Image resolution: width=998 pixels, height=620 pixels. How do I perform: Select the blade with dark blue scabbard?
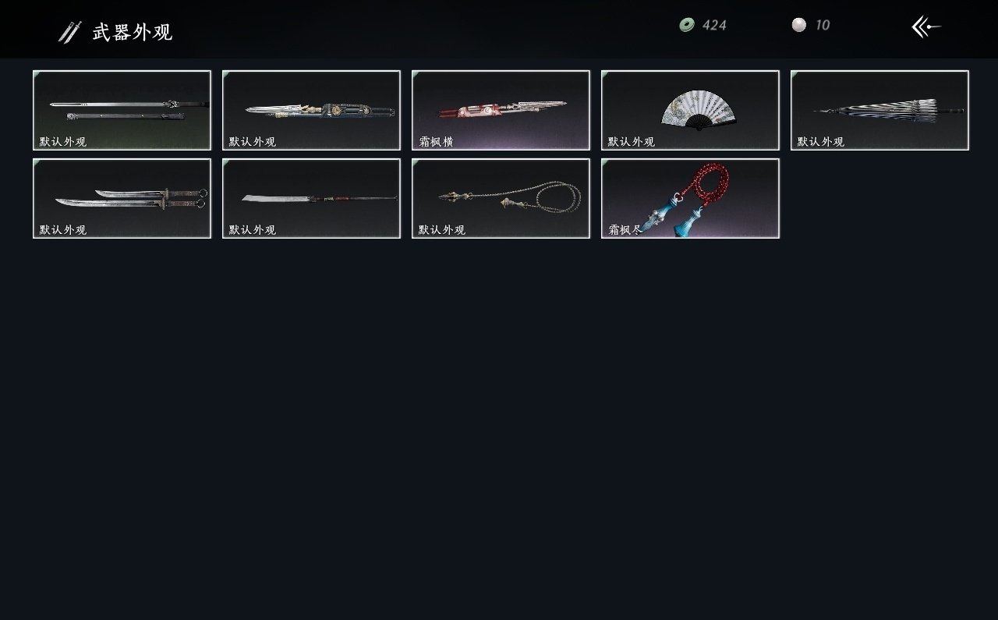click(311, 110)
